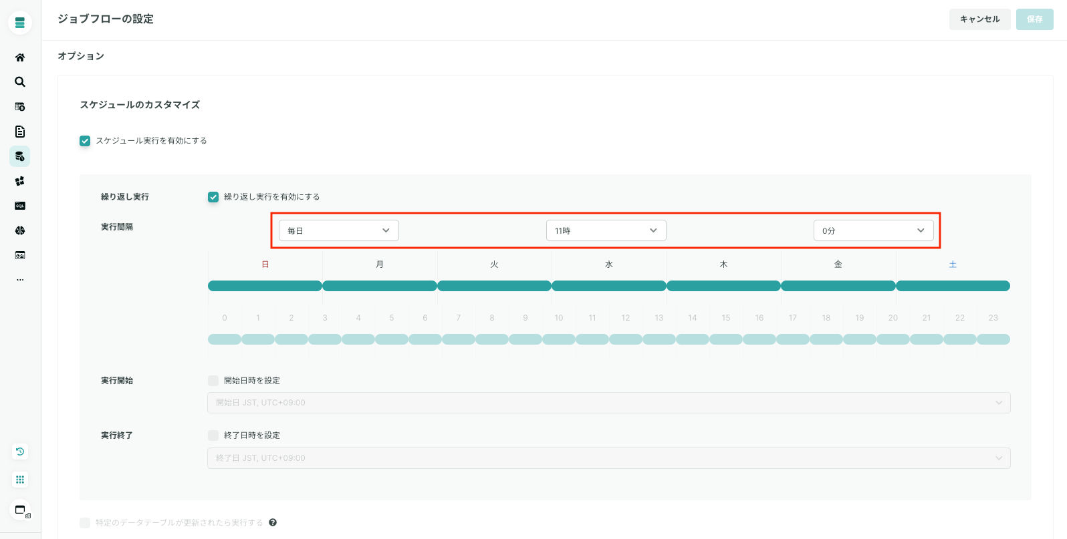Toggle the teal bar under 水 (Wednesday)
This screenshot has height=539, width=1067.
[x=609, y=286]
